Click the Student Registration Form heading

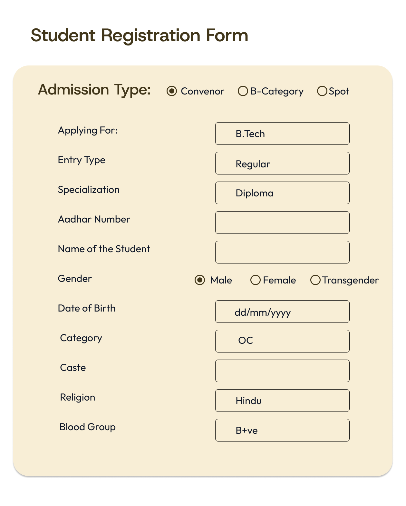(139, 35)
